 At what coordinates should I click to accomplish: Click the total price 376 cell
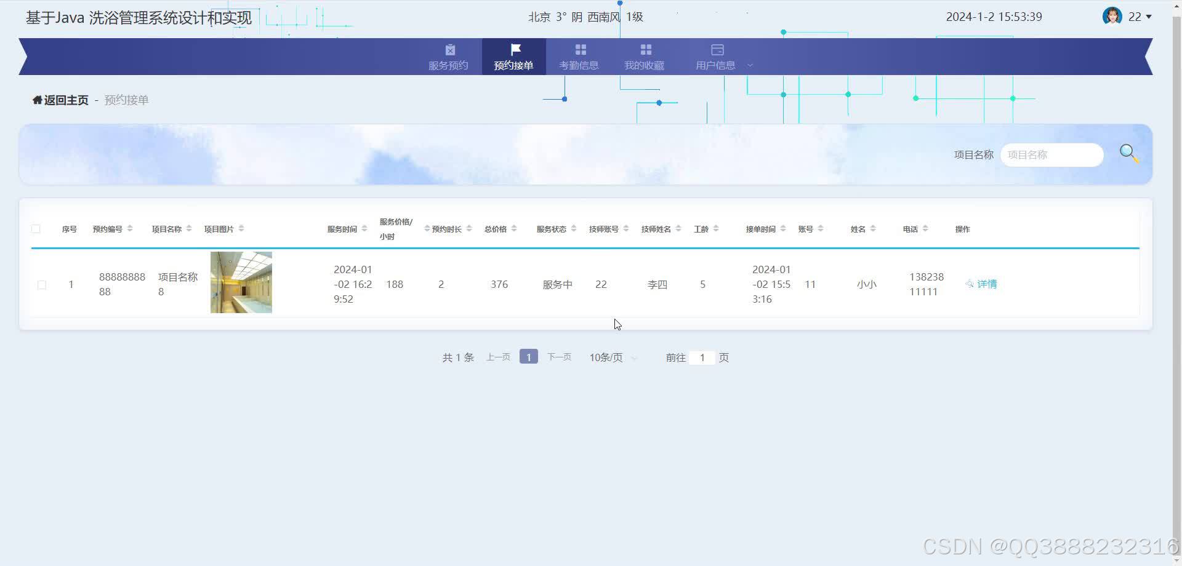coord(499,284)
